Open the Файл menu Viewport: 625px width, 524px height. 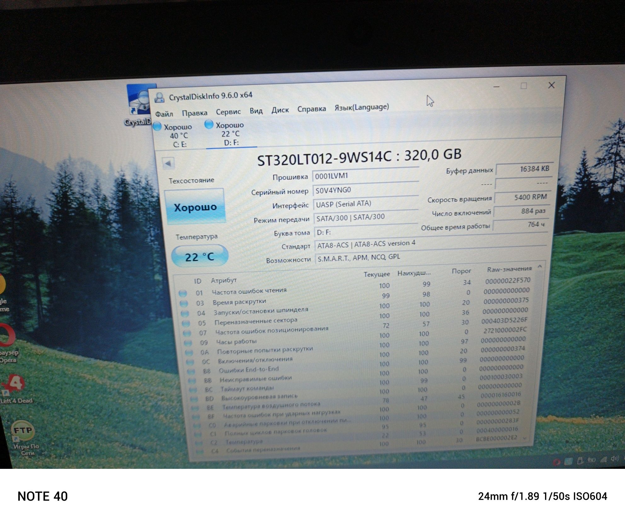click(x=164, y=114)
